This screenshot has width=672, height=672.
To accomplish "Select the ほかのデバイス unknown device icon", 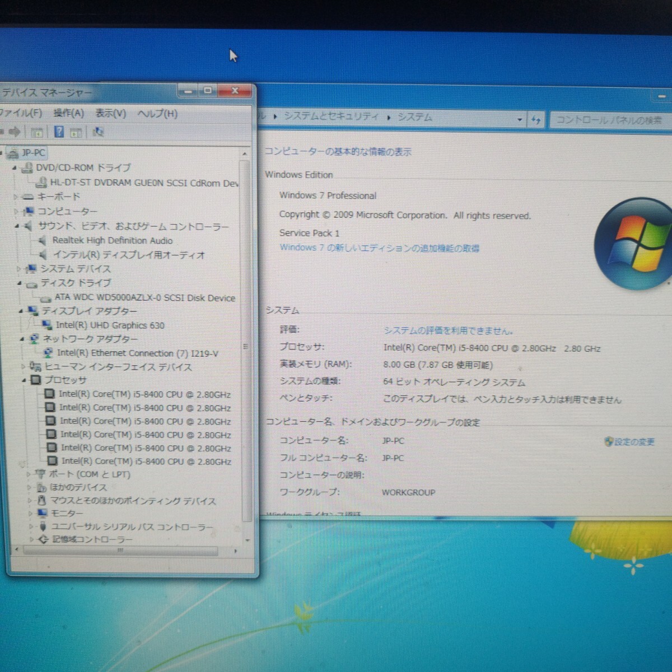I will (41, 488).
